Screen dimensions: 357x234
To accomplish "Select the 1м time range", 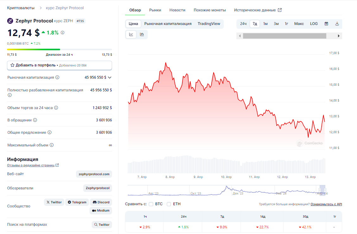I will [x=265, y=24].
